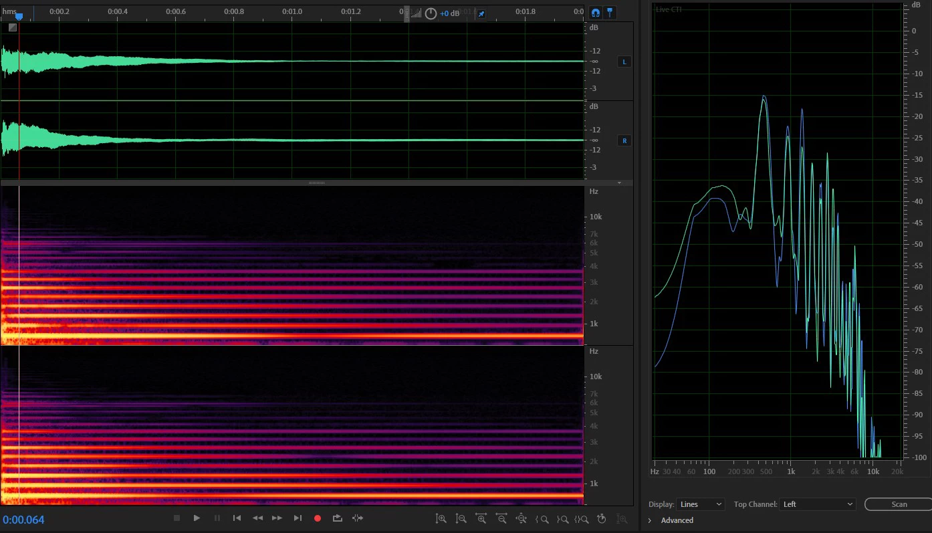Move playhead to previous marker
Viewport: 932px width, 533px height.
(237, 518)
